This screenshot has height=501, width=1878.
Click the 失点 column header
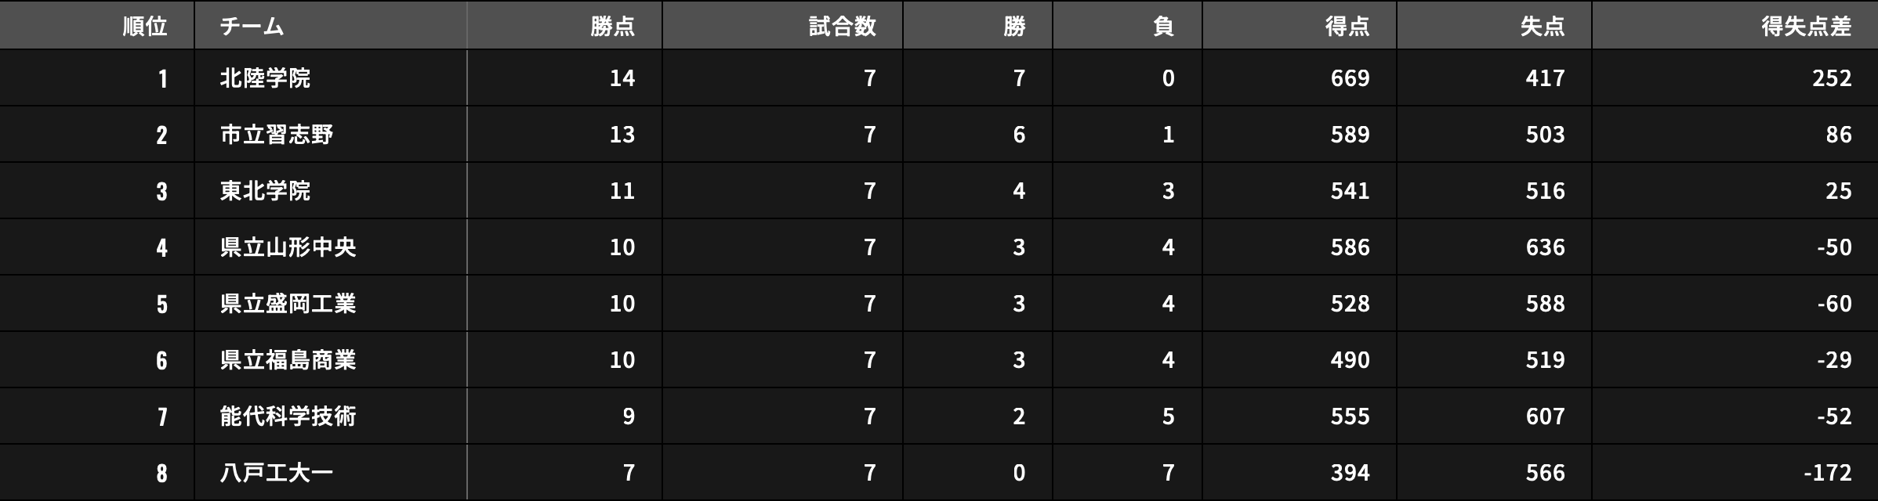[x=1542, y=27]
